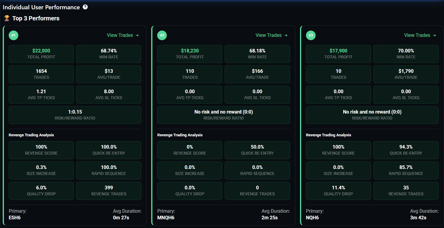Screen dimensions: 444x228
Task: Click the help question mark icon beside Individual User Performance
Action: (x=85, y=7)
